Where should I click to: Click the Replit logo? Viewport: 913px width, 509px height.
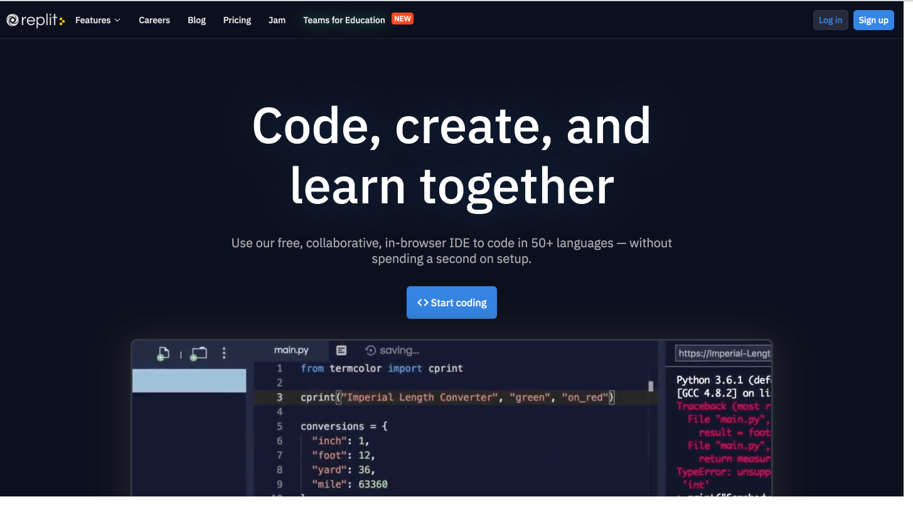tap(34, 19)
